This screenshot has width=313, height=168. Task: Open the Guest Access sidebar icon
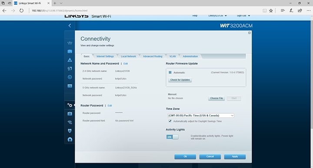(x=70, y=51)
